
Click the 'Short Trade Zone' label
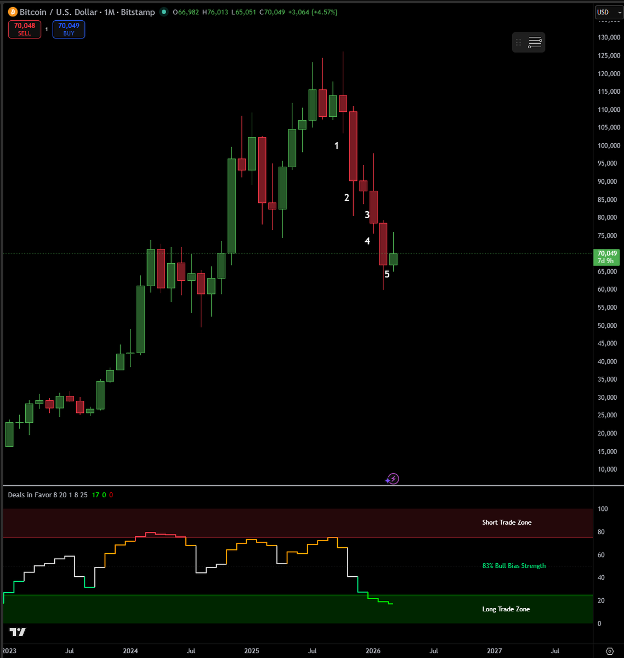[507, 523]
